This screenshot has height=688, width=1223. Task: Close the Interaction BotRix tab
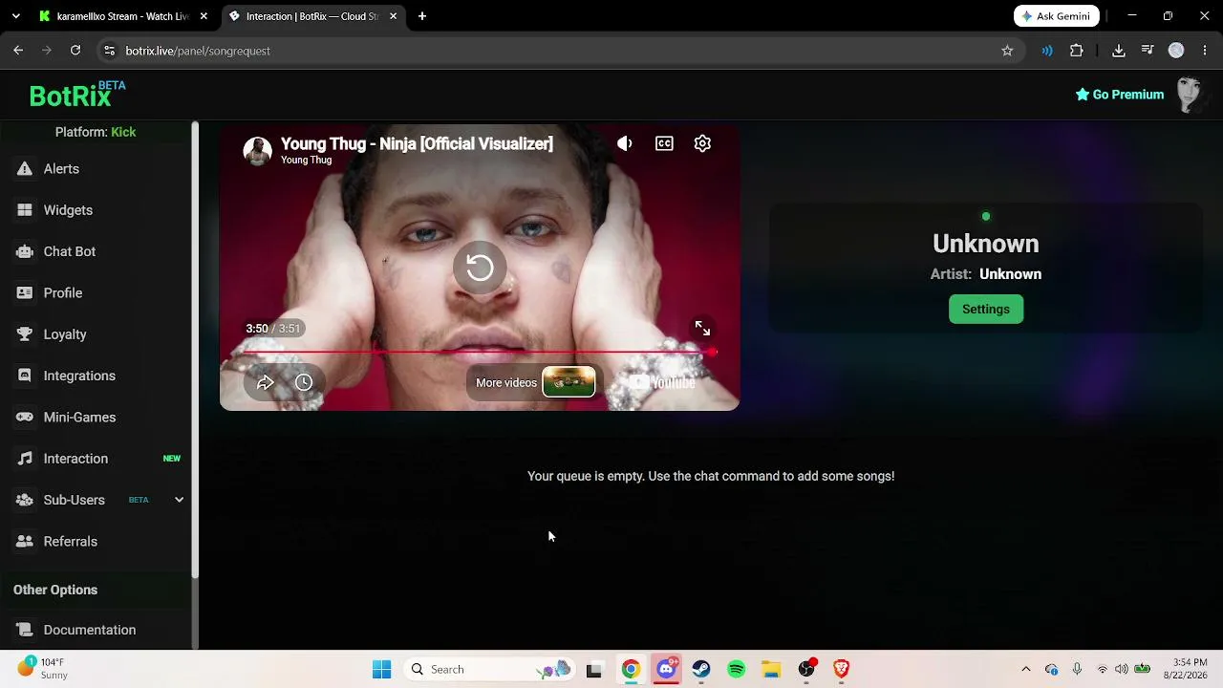coord(393,16)
